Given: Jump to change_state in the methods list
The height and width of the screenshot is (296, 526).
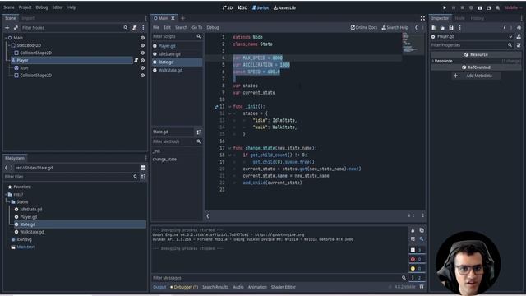Looking at the screenshot, I should (164, 159).
